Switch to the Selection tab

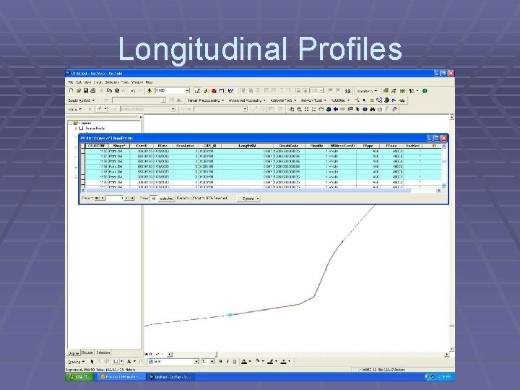tap(103, 352)
